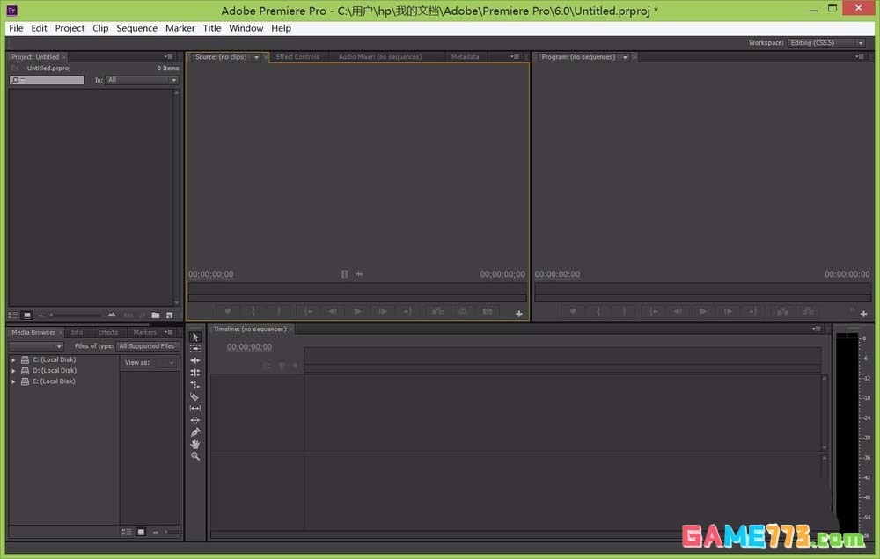The height and width of the screenshot is (559, 880).
Task: Step forward one frame in Source monitor
Action: point(383,311)
